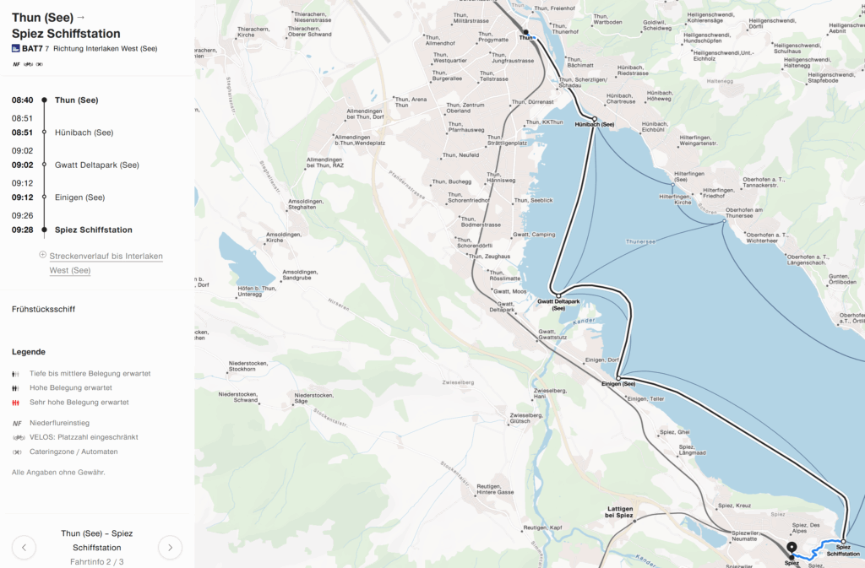Click the ship icon beside BAT7
Viewport: 865px width, 568px height.
pos(15,48)
